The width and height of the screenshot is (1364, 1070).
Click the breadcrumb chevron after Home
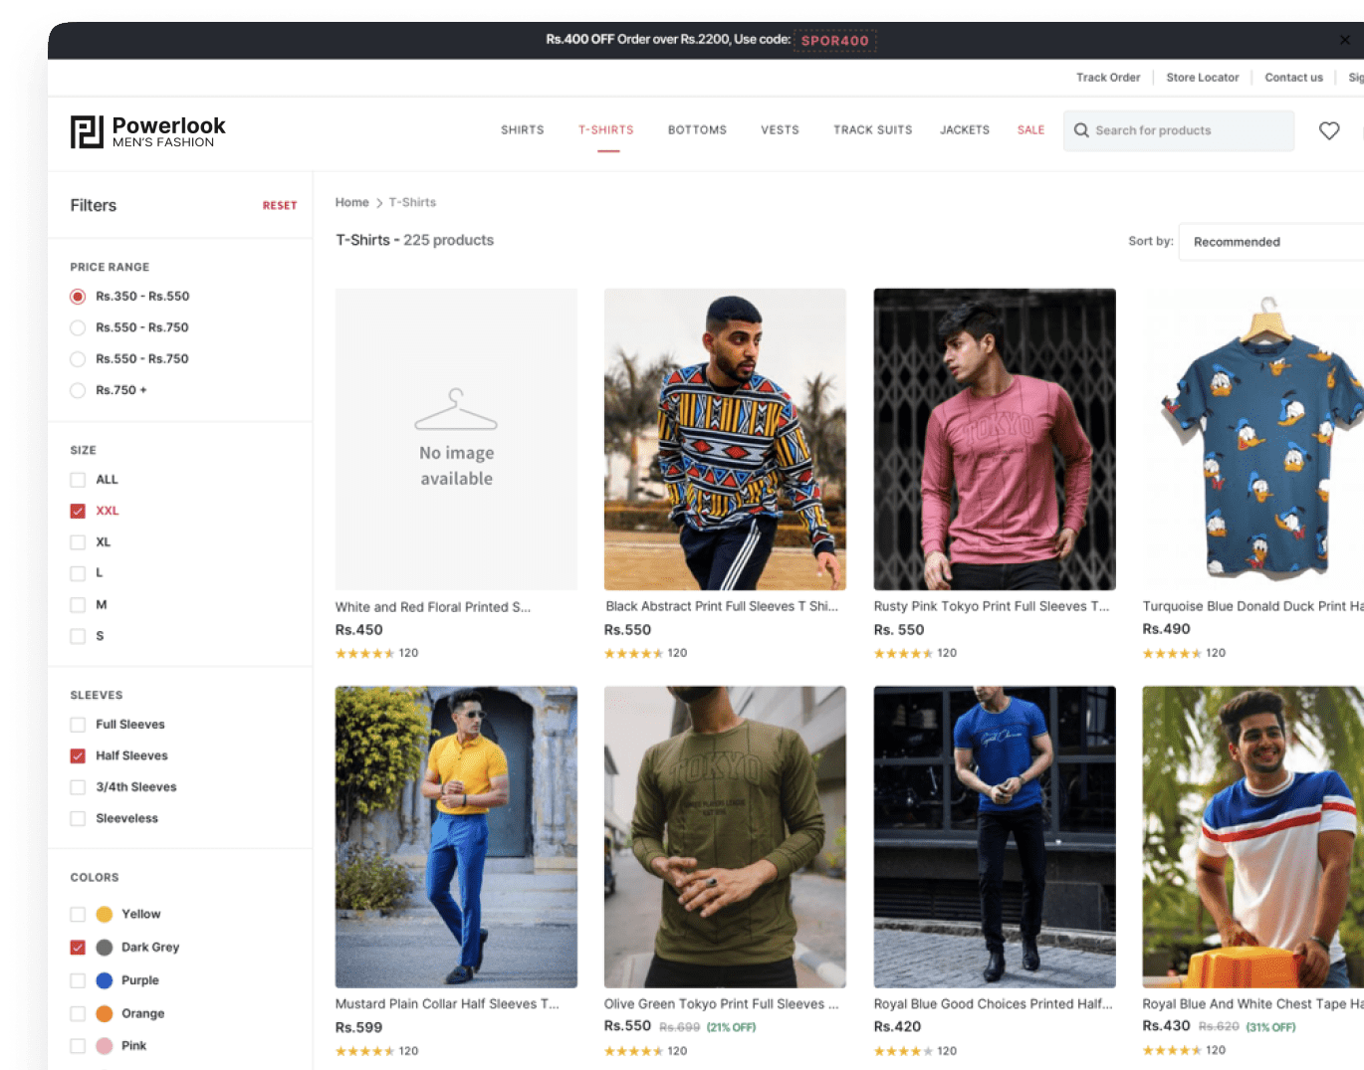[x=379, y=203]
